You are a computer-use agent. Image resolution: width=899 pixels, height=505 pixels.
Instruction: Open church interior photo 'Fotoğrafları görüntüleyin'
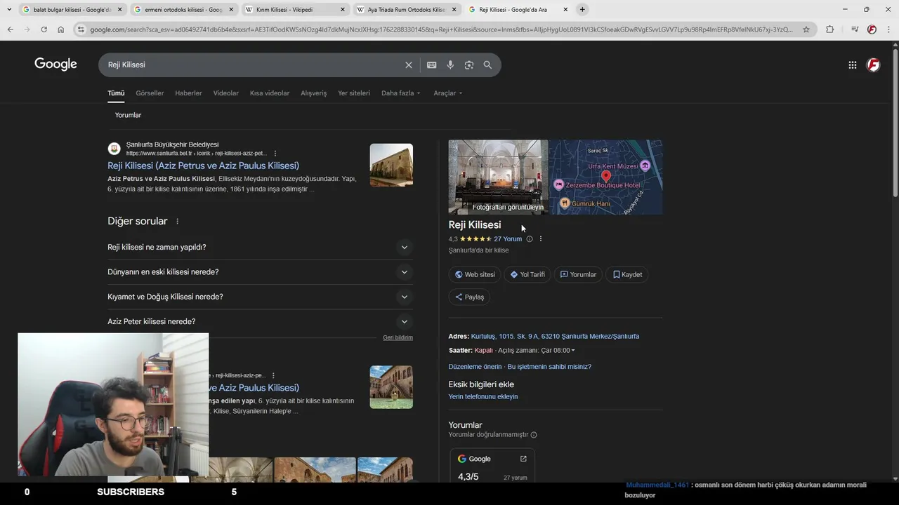point(499,177)
